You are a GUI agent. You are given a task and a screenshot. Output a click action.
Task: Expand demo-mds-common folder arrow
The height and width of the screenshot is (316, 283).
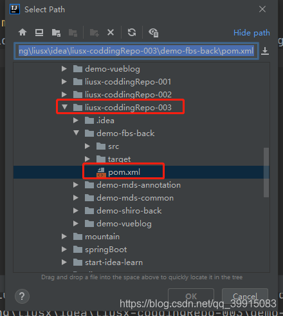point(75,198)
